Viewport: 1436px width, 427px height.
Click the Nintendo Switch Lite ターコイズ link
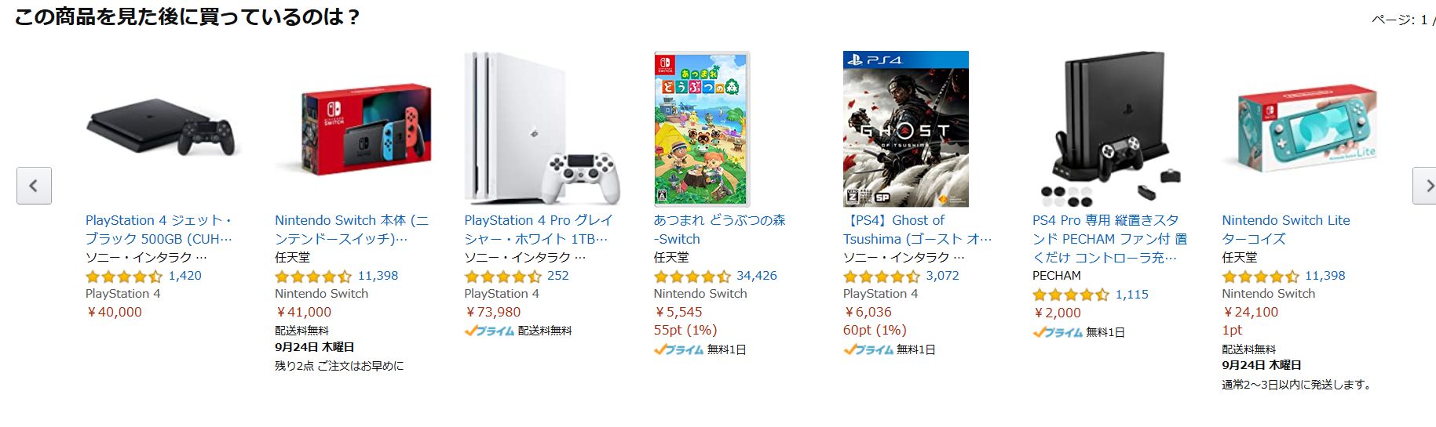pyautogui.click(x=1285, y=230)
